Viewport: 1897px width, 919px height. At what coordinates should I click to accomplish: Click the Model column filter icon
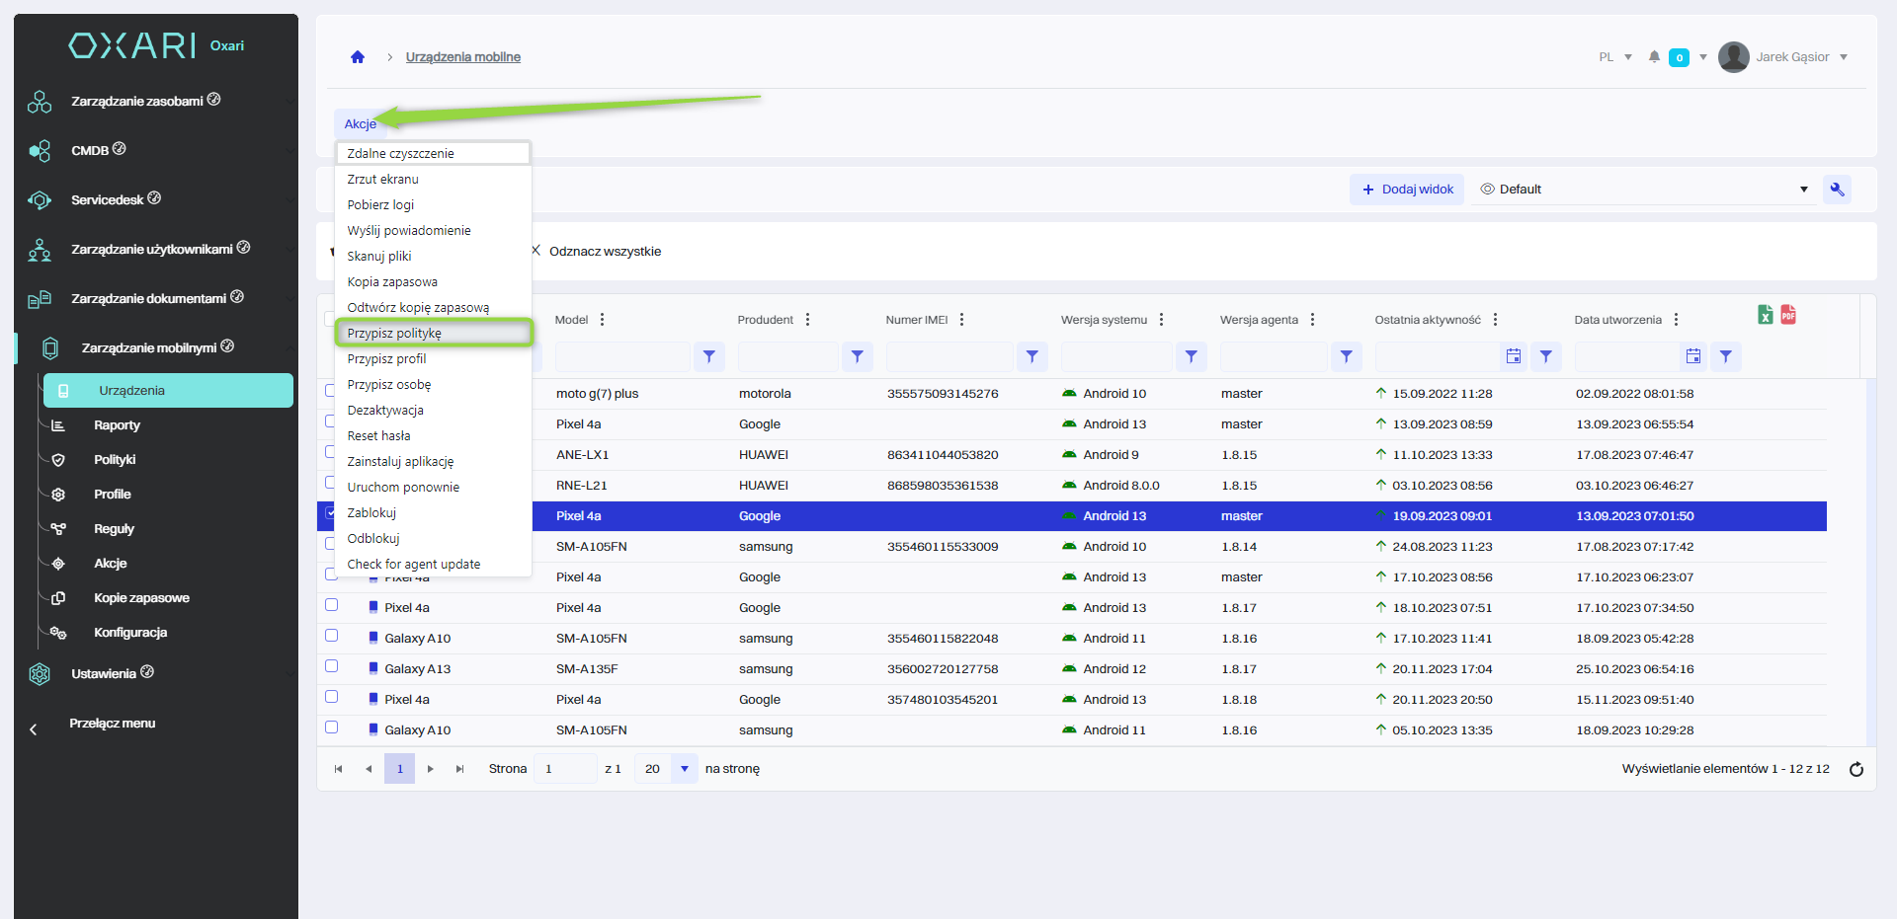point(708,356)
